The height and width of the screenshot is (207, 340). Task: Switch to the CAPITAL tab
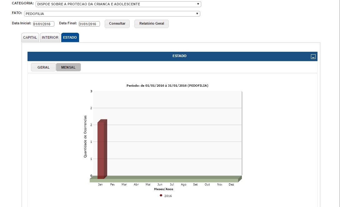(30, 37)
